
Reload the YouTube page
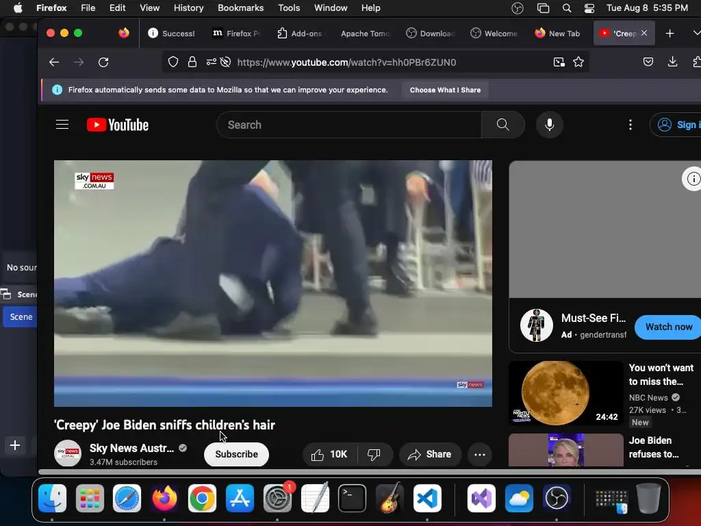[x=103, y=62]
